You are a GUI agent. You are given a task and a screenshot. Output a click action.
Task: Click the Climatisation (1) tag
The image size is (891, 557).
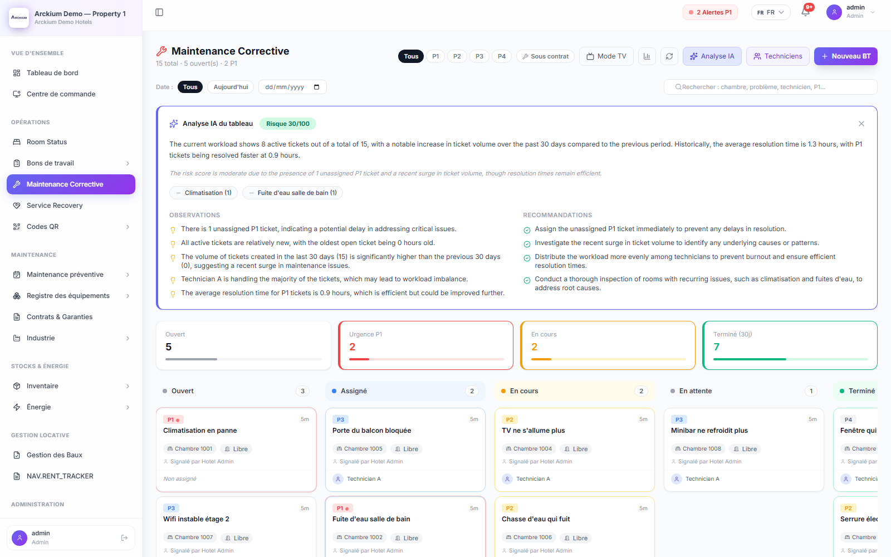point(204,193)
